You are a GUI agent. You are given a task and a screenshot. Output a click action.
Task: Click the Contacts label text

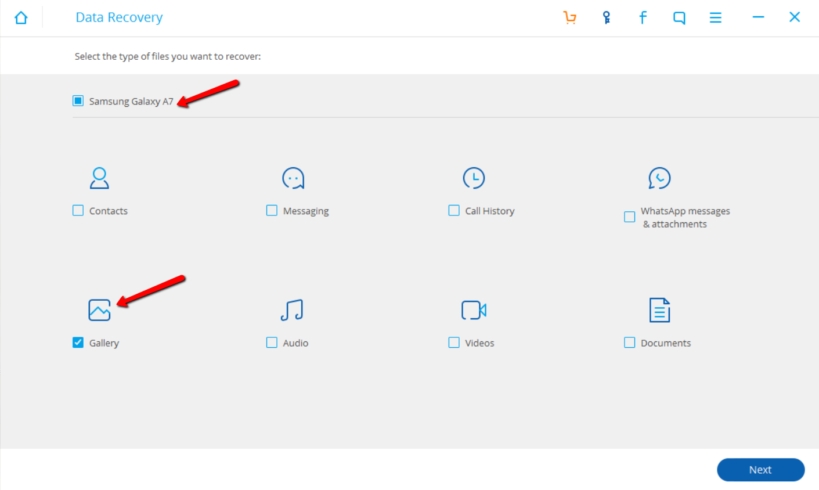tap(109, 211)
